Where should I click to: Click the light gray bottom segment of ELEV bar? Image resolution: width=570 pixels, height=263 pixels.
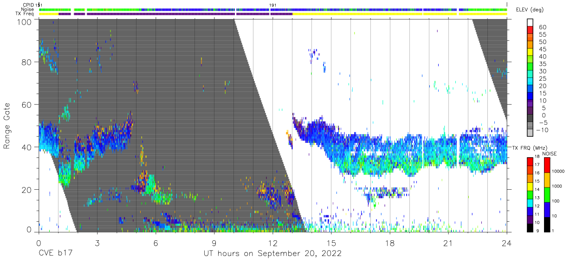coord(530,133)
